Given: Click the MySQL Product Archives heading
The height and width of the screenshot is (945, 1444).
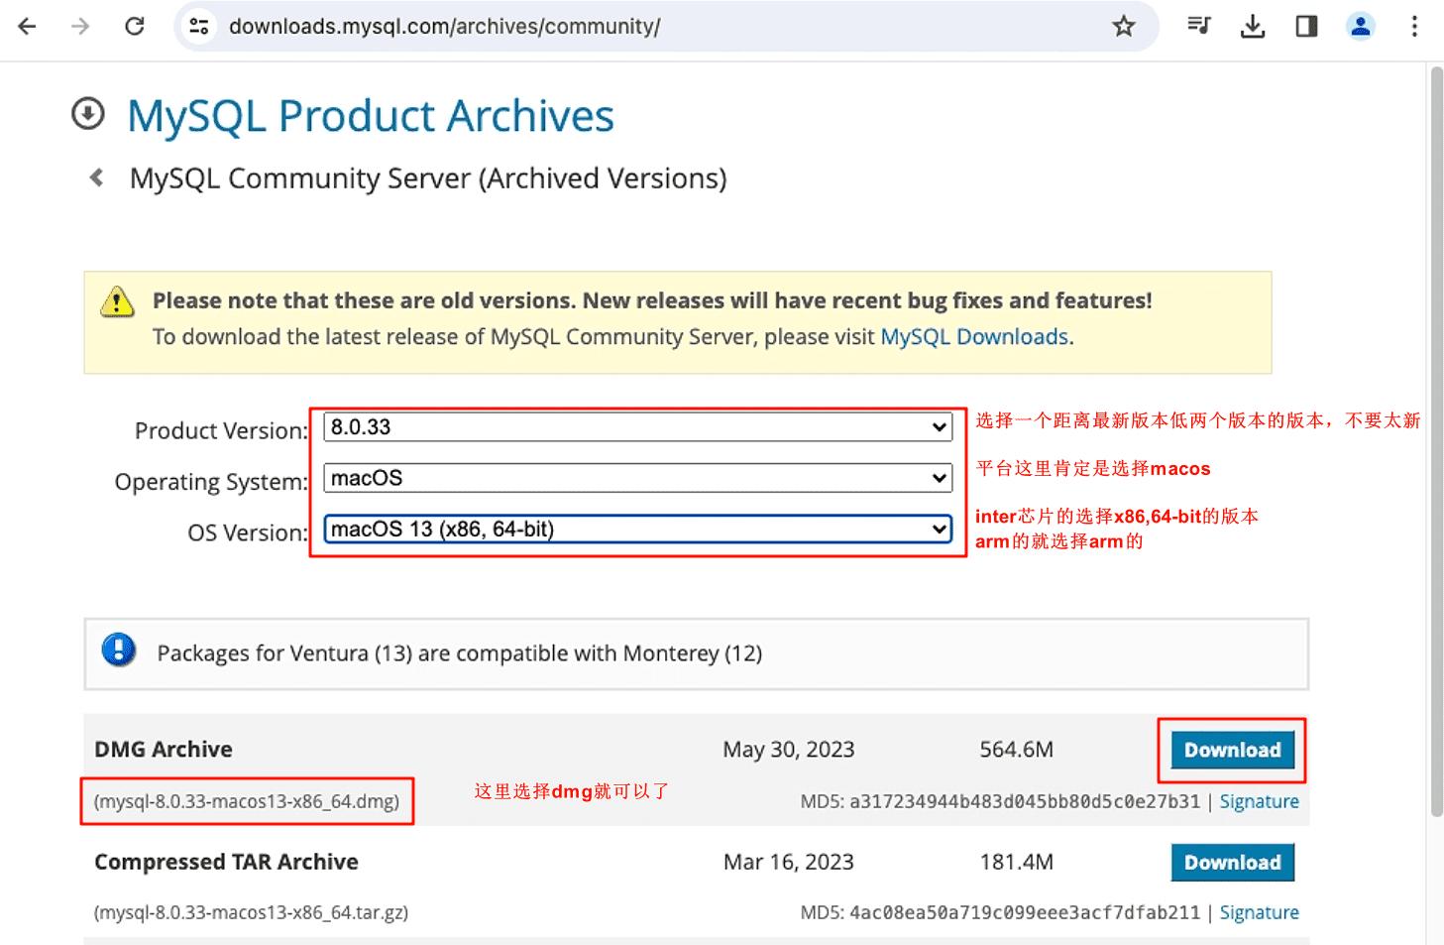Looking at the screenshot, I should tap(371, 116).
